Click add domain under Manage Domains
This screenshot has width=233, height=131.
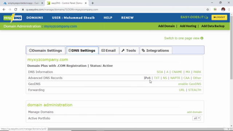194,112
